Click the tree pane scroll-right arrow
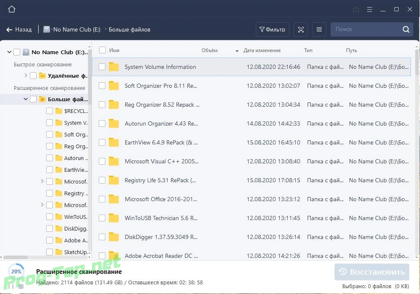This screenshot has height=294, width=420. click(x=89, y=257)
